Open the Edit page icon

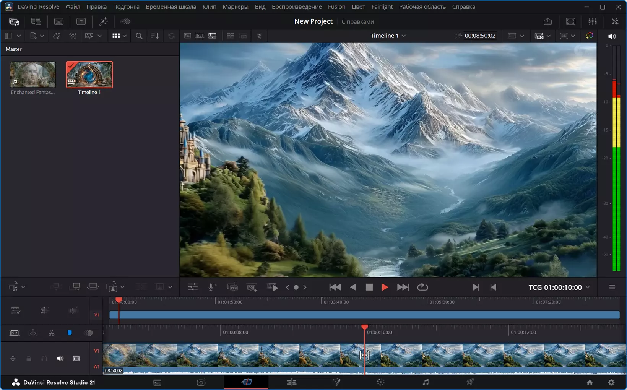coord(291,382)
